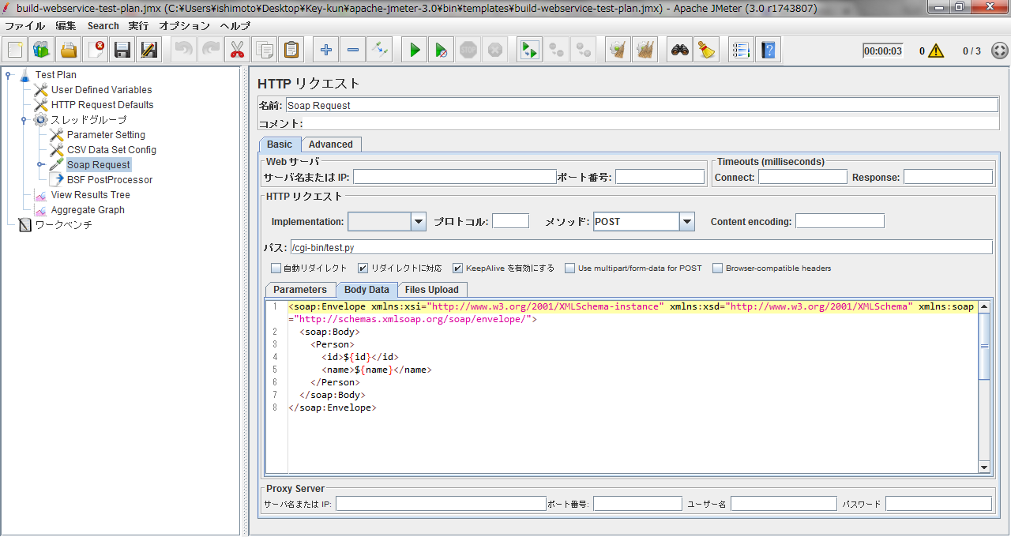Click the Redo arrow icon
Viewport: 1011px width, 537px height.
coord(210,50)
